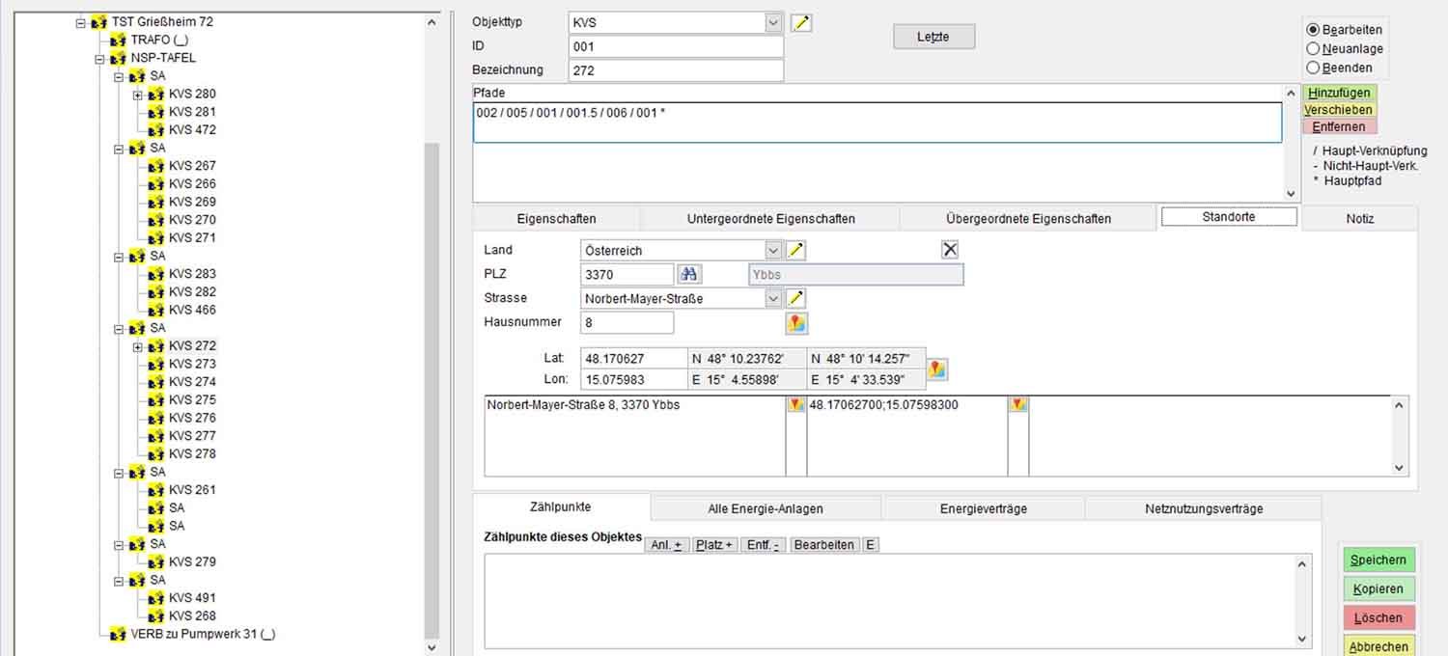Viewport: 1448px width, 656px height.
Task: Click the node icon of KVS 261
Action: point(156,490)
